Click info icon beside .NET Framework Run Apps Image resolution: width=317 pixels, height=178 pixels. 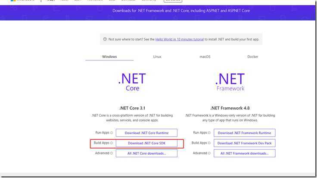click(209, 133)
